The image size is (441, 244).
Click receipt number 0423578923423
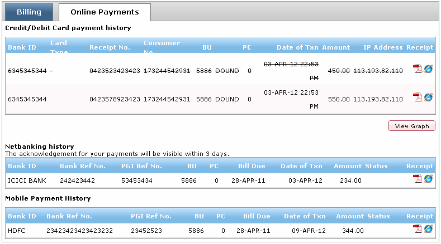pyautogui.click(x=115, y=99)
